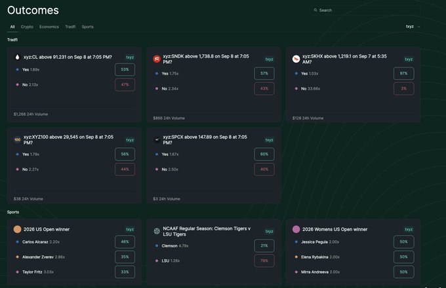Screen dimensions: 446x288
Task: Open xyz:SNDK above 1,738.8 market title
Action: (206, 59)
